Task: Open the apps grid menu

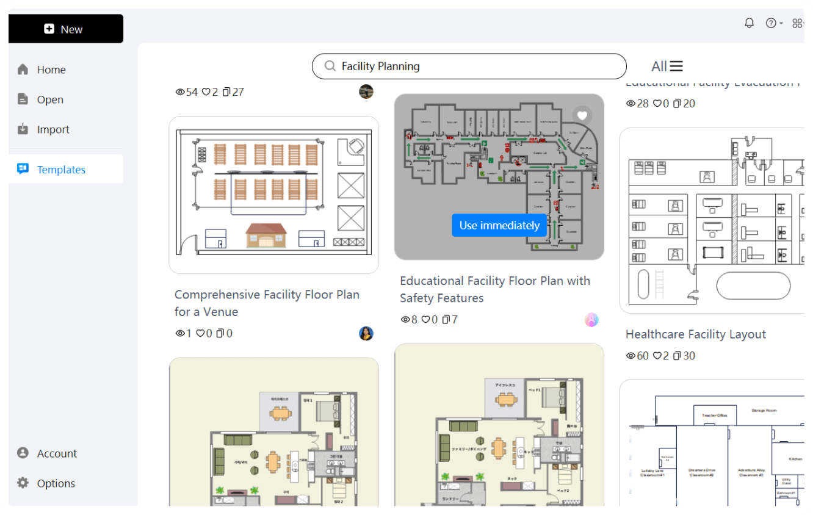Action: tap(798, 23)
